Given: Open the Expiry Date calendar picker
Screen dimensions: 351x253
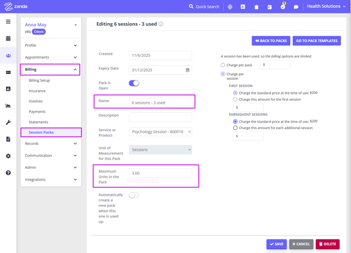Looking at the screenshot, I should pos(188,70).
